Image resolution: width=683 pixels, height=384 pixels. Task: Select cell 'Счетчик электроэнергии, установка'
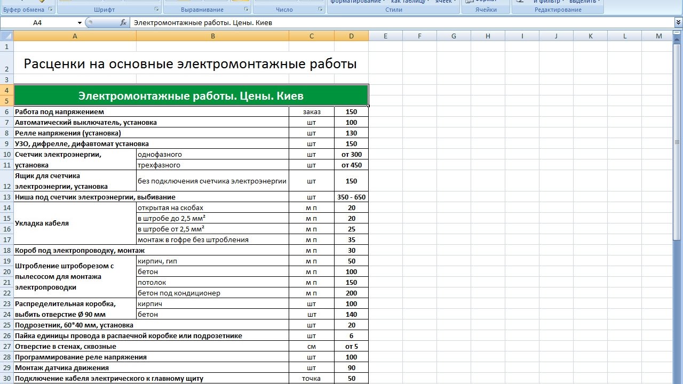(75, 159)
